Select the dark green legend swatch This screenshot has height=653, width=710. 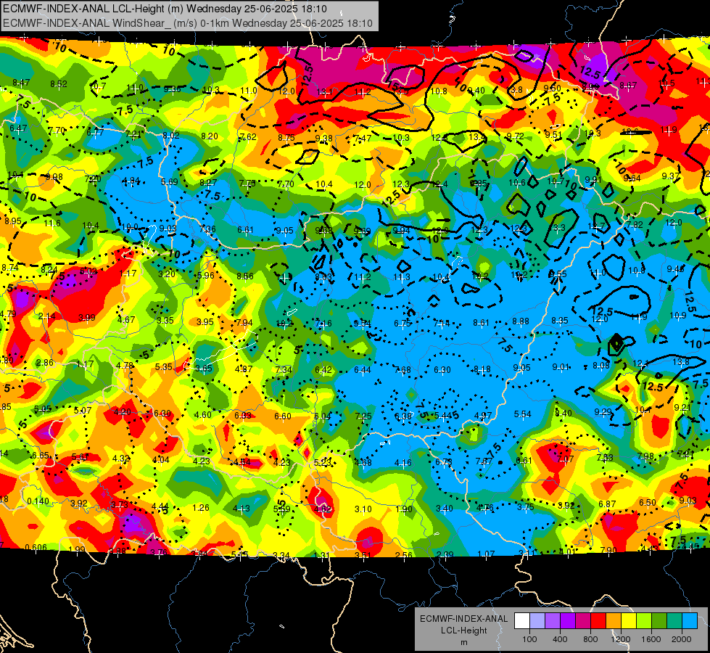tap(659, 621)
